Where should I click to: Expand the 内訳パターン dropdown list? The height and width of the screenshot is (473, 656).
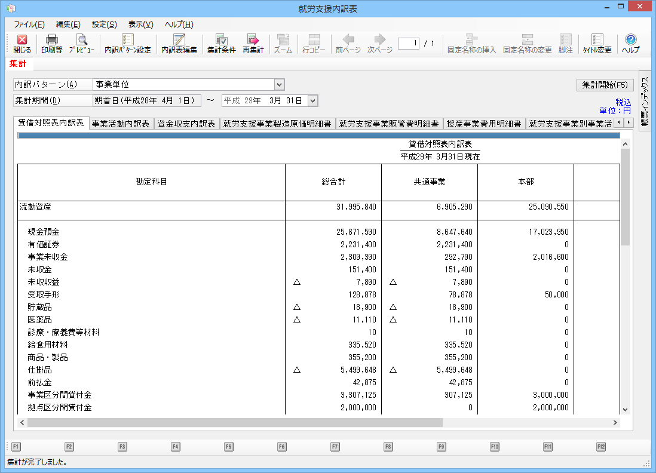coord(279,85)
